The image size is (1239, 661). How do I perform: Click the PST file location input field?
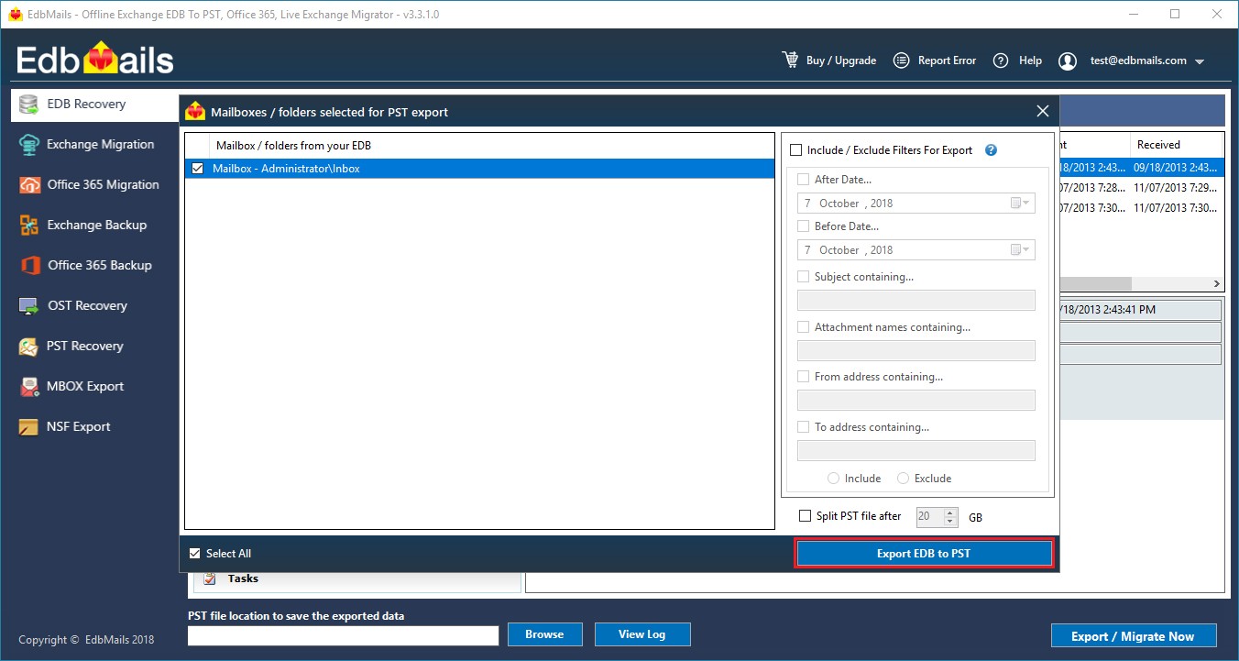point(343,635)
